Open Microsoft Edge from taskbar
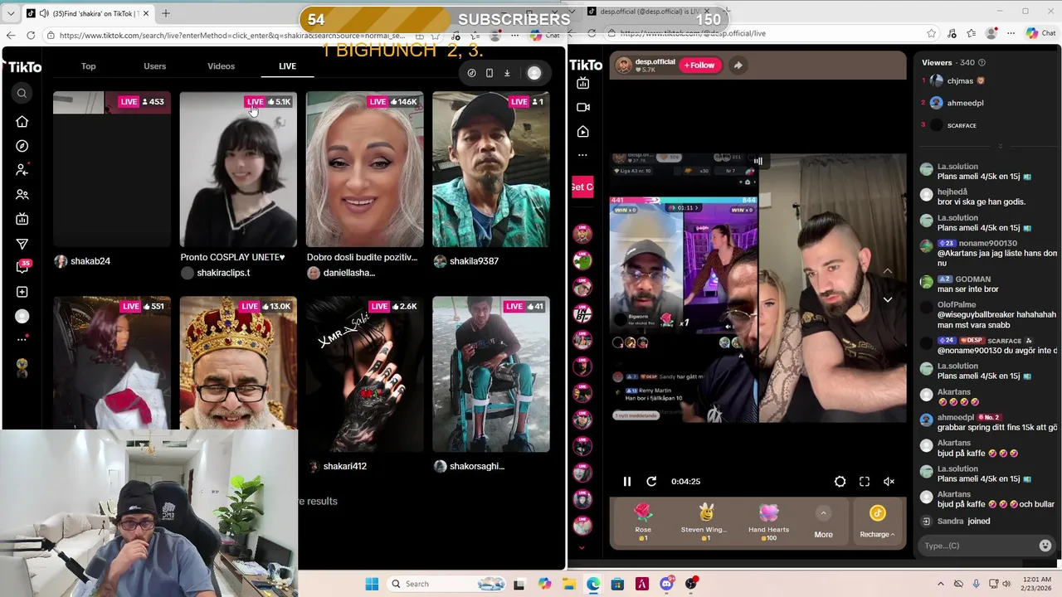The height and width of the screenshot is (597, 1062). (x=593, y=584)
